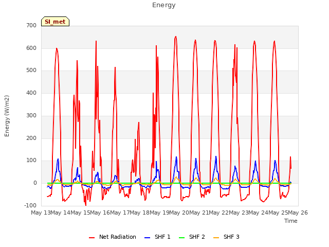Toggle SHF 3 series in legend
329x247 pixels.
pos(226,237)
